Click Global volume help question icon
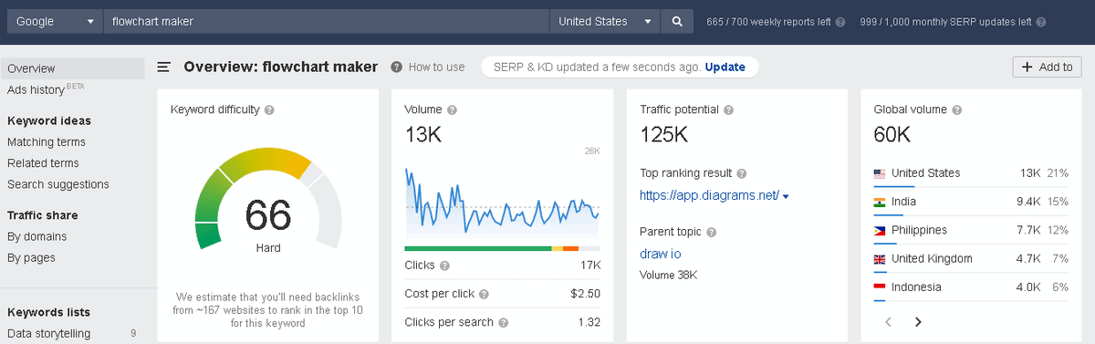1095x344 pixels. point(957,109)
